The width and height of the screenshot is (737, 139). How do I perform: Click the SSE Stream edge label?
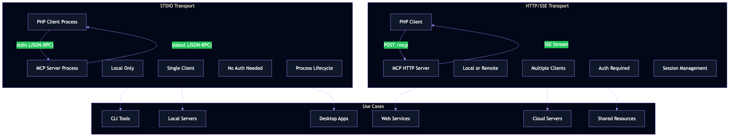tap(556, 44)
